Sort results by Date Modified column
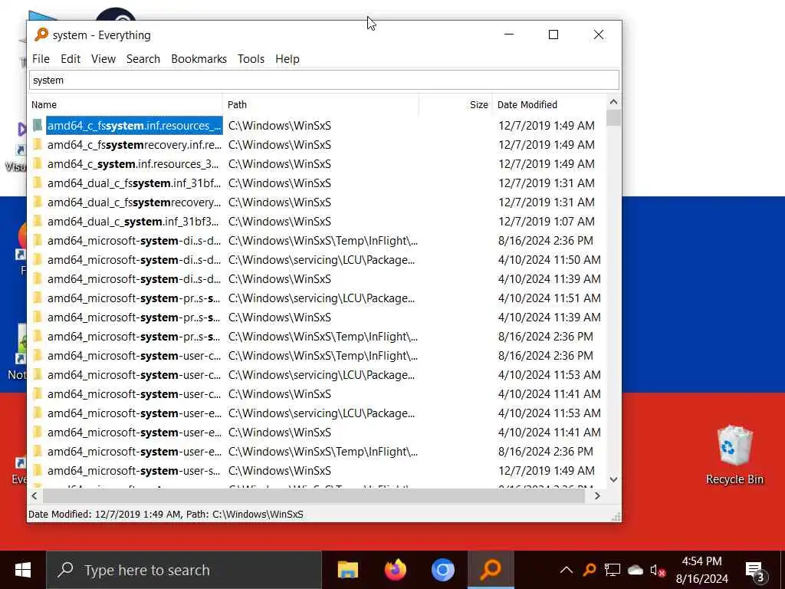Image resolution: width=785 pixels, height=589 pixels. click(549, 104)
